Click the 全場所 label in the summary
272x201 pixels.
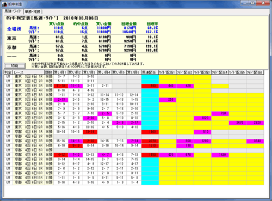pyautogui.click(x=14, y=29)
